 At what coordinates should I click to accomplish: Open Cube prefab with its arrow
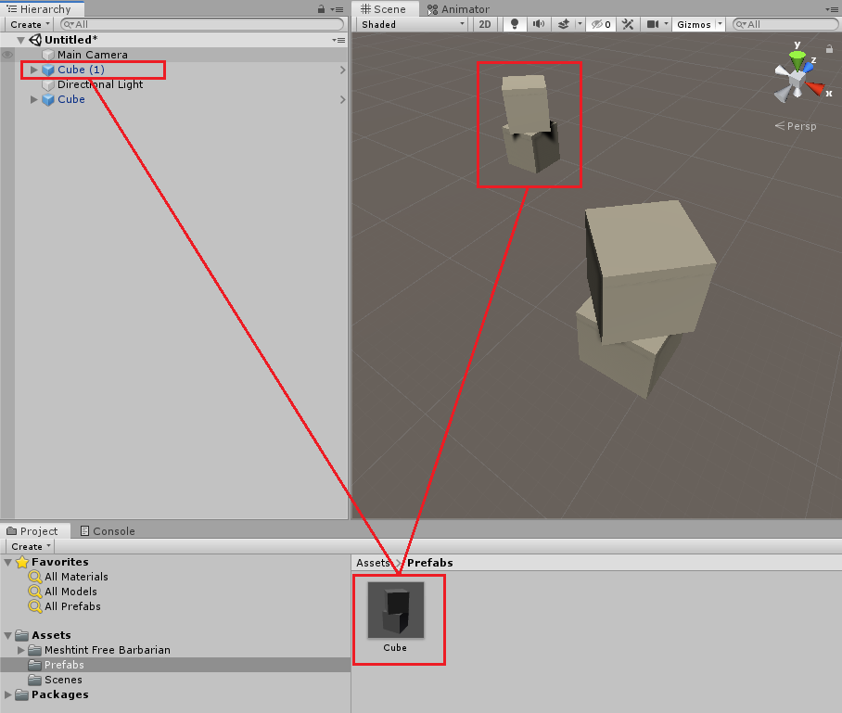tap(342, 99)
